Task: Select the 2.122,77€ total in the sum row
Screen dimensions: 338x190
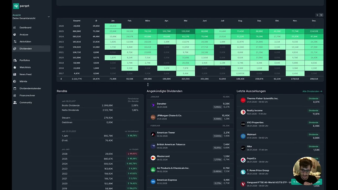Action: [x=77, y=79]
